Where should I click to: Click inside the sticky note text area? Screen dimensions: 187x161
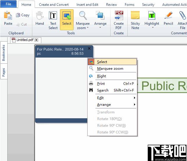[61, 88]
